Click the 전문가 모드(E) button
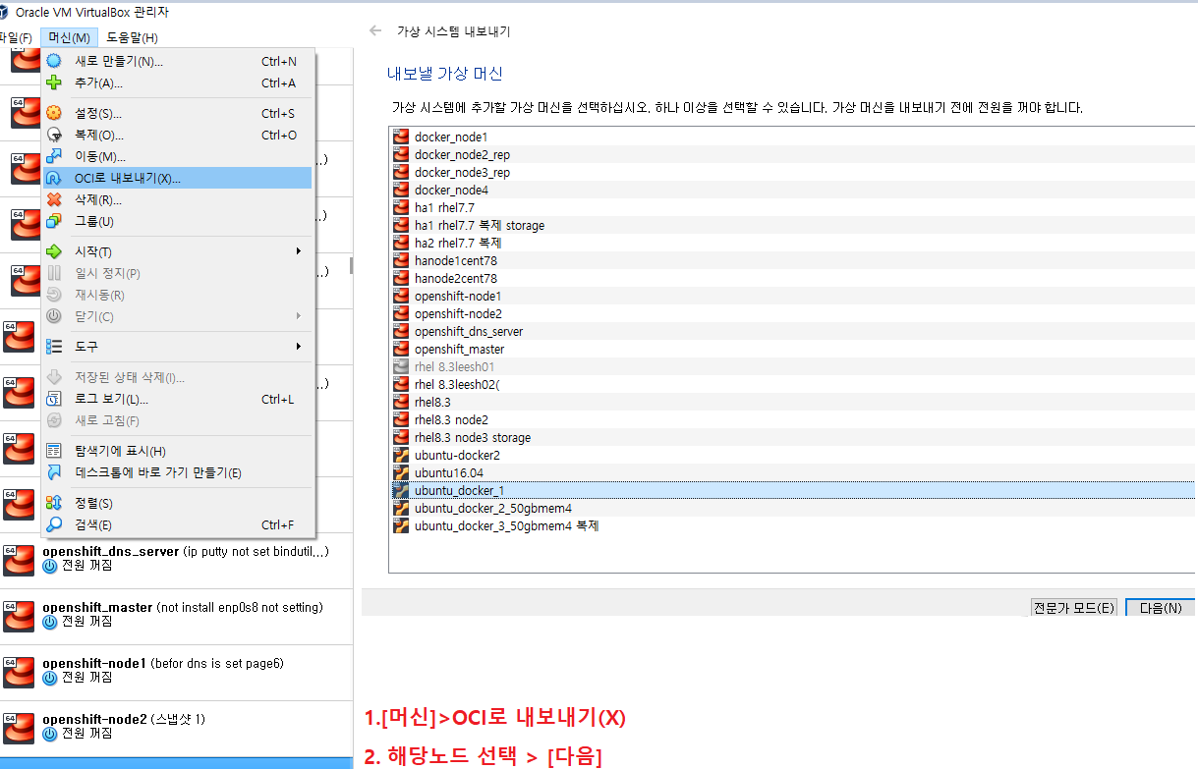This screenshot has height=769, width=1198. pos(1073,608)
